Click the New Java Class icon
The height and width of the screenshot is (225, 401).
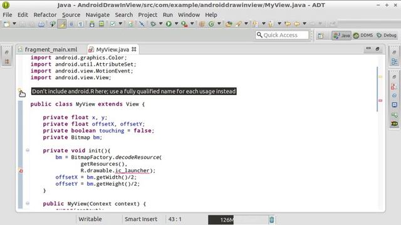[x=211, y=24]
